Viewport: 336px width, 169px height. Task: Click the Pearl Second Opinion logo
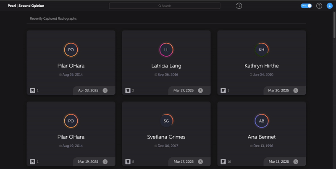[26, 6]
